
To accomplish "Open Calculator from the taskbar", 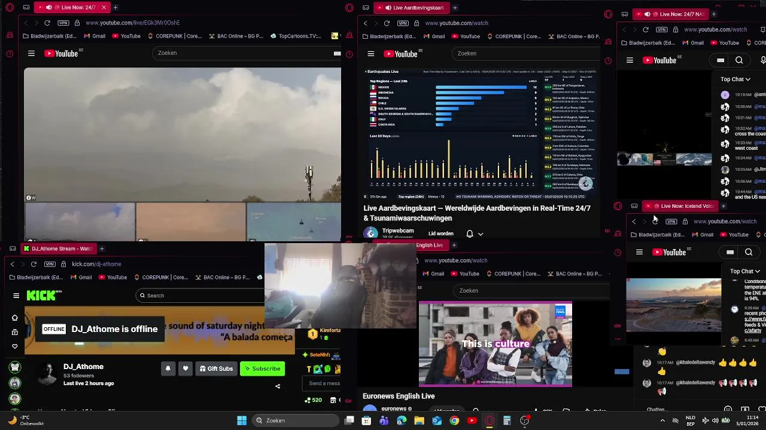I will (507, 420).
